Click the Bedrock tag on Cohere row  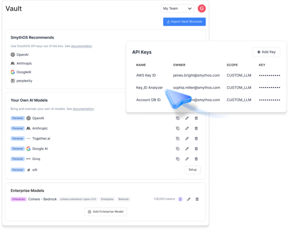(123, 199)
